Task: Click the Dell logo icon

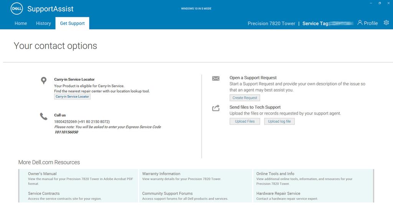Action: tap(17, 9)
